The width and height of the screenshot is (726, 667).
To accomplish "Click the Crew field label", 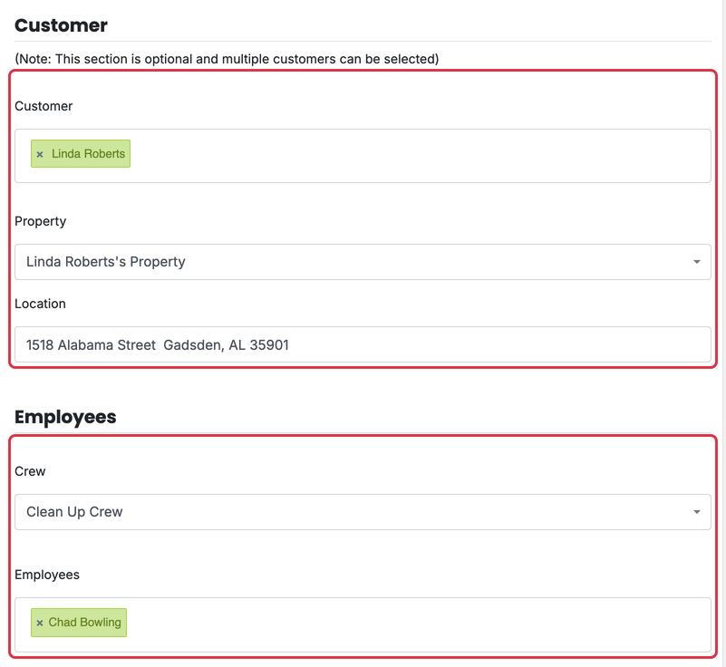I will click(30, 471).
